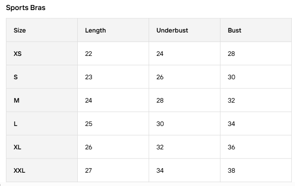Select the XS size row label
Screen dimensions: 295x186
point(17,54)
